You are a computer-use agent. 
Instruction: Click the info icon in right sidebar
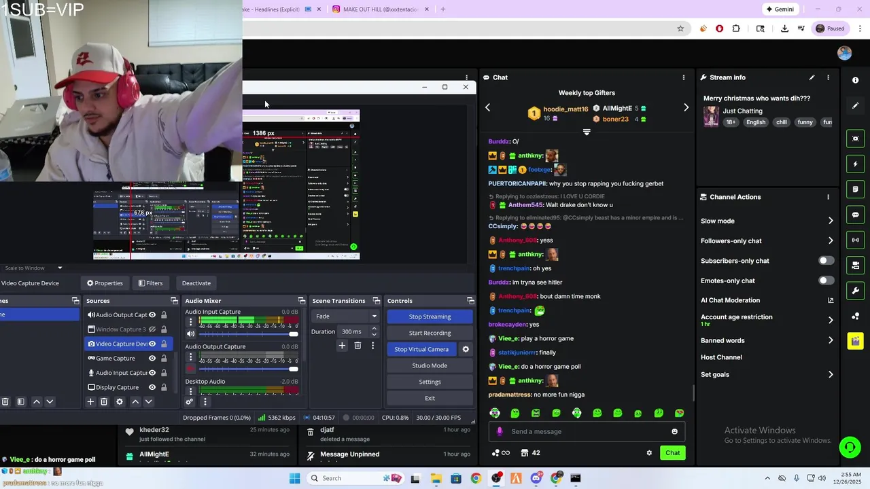[855, 80]
